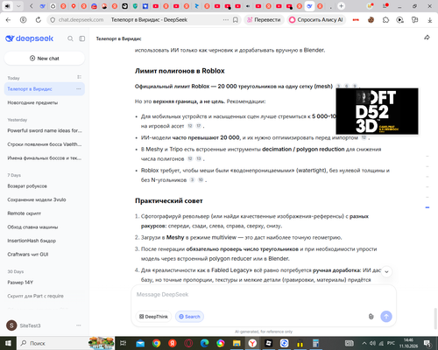Open the browser downloads arrow icon
The image size is (438, 350).
(x=429, y=20)
